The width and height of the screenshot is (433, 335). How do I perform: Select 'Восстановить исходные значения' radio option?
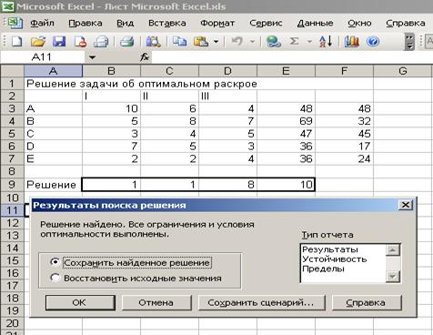point(55,278)
